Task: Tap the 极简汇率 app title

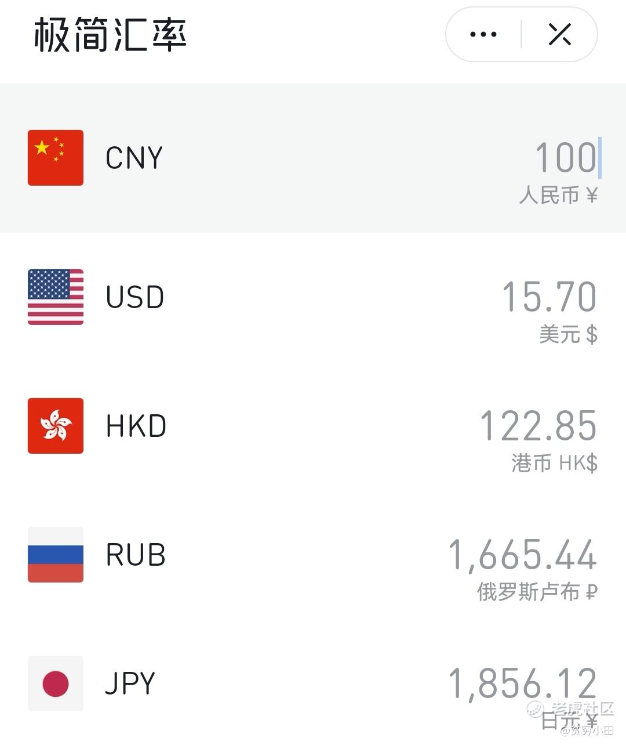Action: (x=110, y=34)
